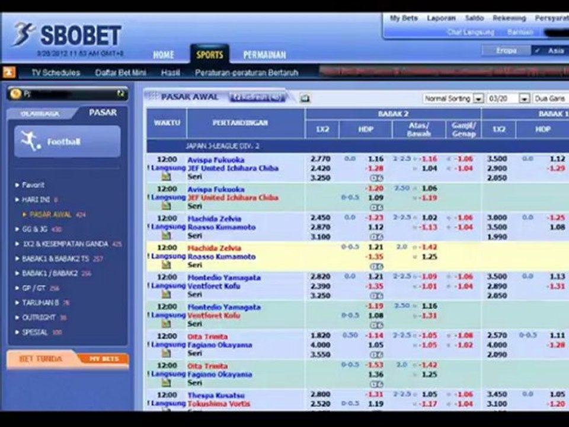
Task: Click more-bets icon in Oita Trinita 1.820 row
Action: pos(376,355)
